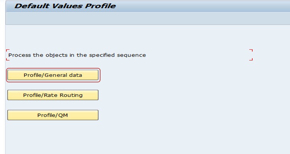
Task: Select the Profile/QM button
Action: (x=53, y=115)
